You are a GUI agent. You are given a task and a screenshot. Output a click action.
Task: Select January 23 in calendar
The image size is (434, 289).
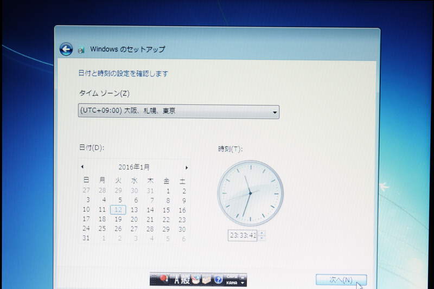click(x=182, y=220)
